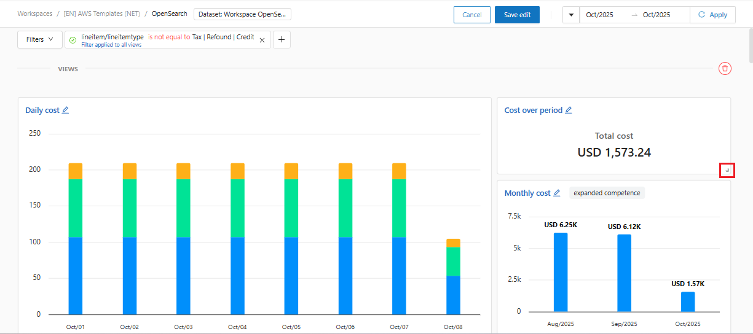Screen dimensions: 753x334
Task: Click the start date Oct/2025 field
Action: coord(600,15)
